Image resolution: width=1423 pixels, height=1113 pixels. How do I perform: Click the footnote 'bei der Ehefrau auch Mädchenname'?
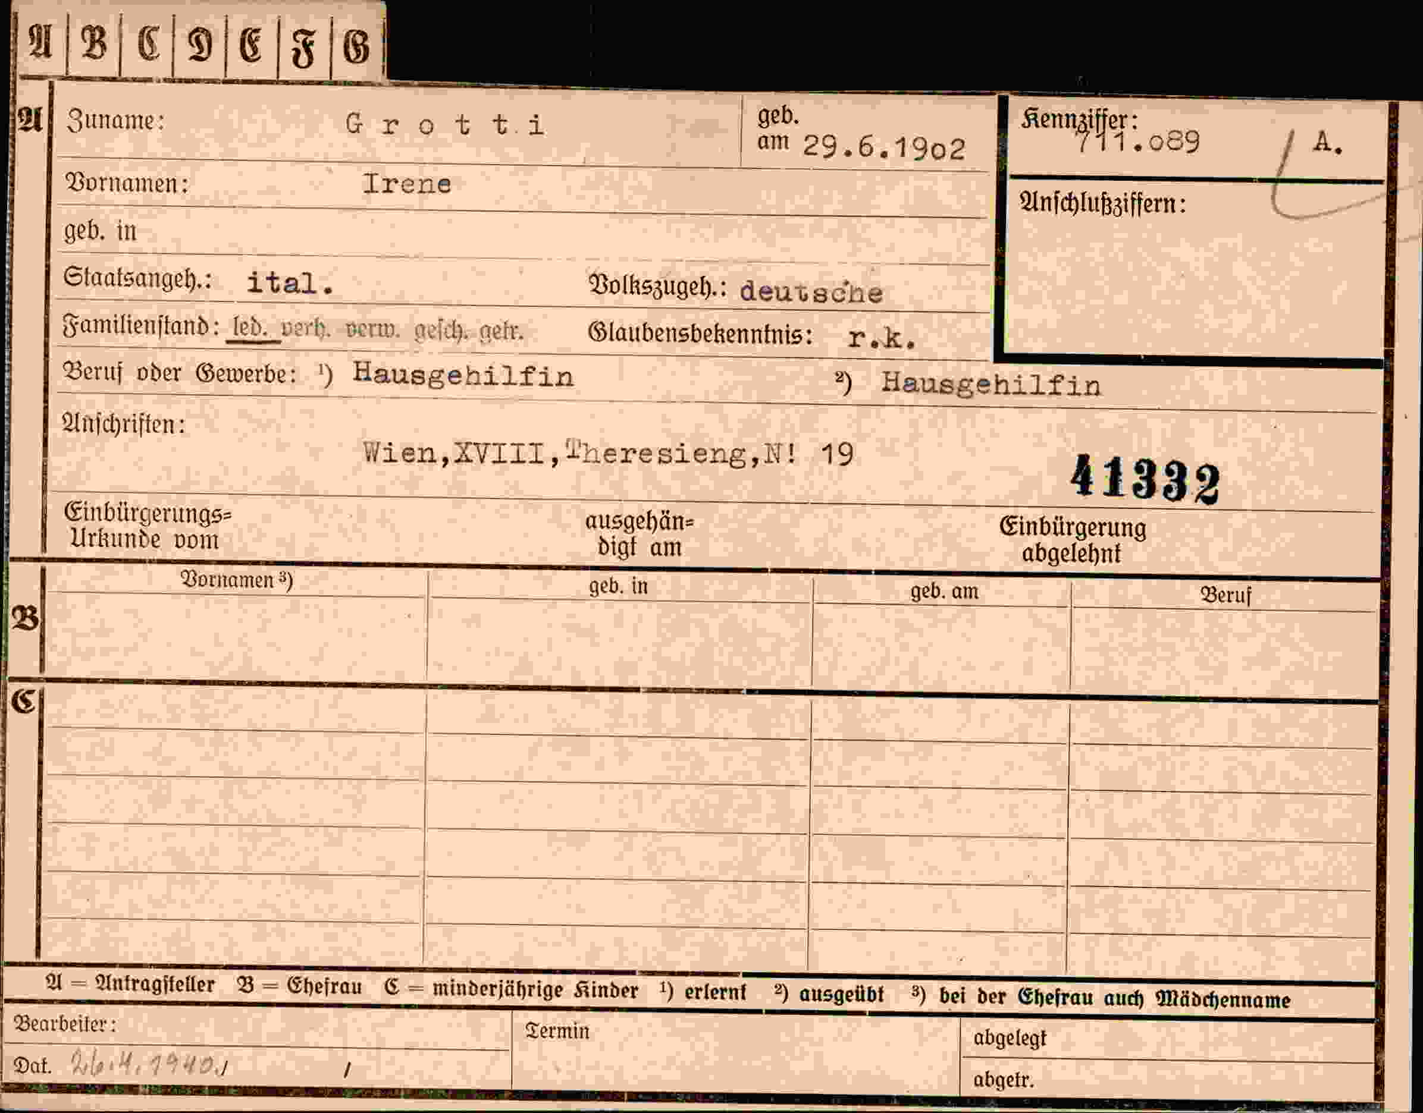pyautogui.click(x=1115, y=999)
